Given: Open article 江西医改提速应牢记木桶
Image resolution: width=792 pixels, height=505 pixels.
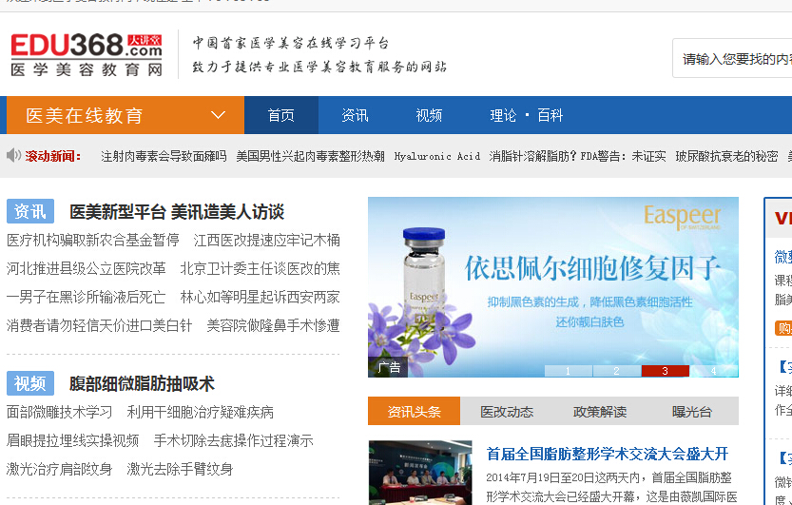Looking at the screenshot, I should click(266, 240).
